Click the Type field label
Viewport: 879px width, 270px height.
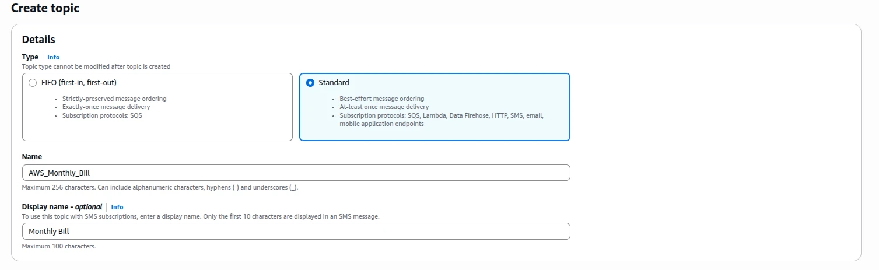(30, 57)
